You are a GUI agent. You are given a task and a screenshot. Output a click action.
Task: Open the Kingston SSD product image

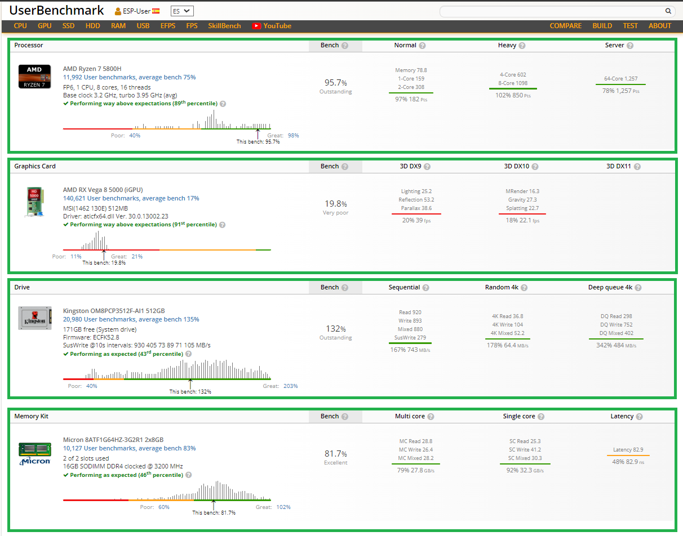click(x=35, y=319)
